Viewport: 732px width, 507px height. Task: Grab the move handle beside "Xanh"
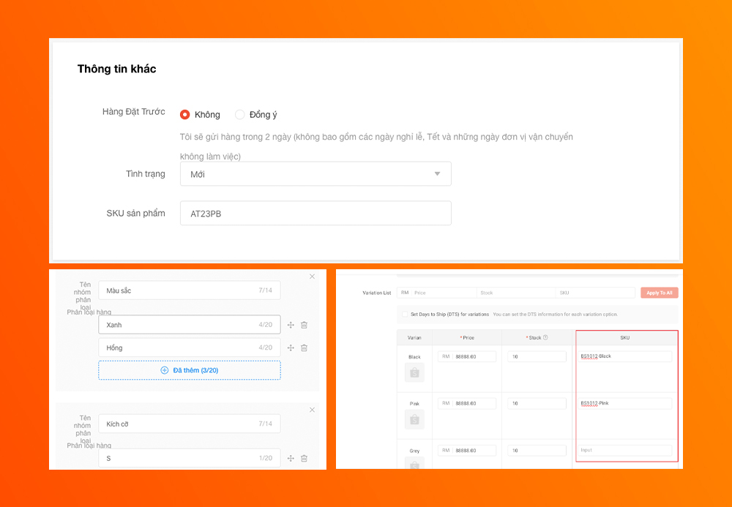(x=291, y=325)
